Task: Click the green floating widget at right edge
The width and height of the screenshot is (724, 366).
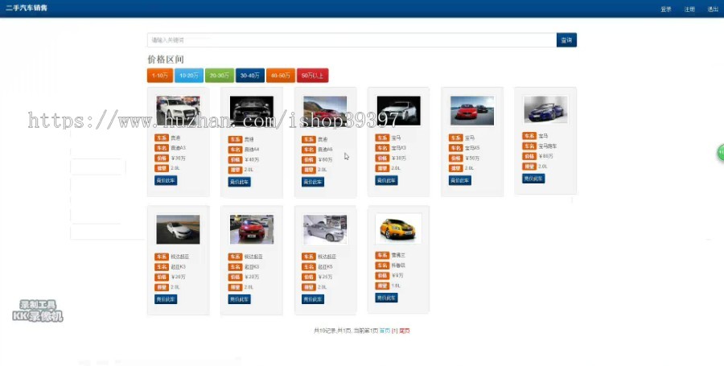Action: pyautogui.click(x=721, y=153)
